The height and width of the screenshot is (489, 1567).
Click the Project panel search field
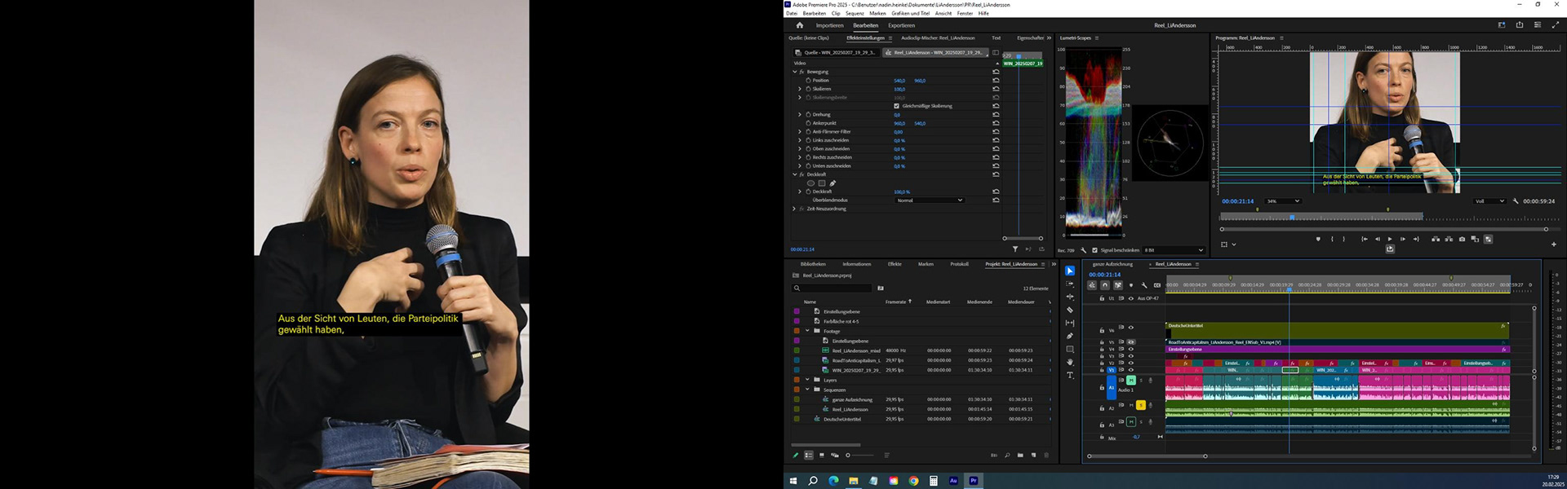point(832,288)
